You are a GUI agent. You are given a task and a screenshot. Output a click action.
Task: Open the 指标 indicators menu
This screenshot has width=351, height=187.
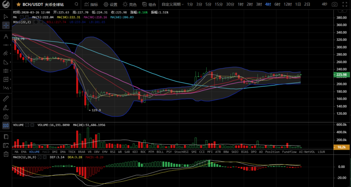point(91,4)
